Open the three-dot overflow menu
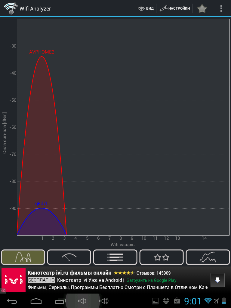This screenshot has height=308, width=231. pyautogui.click(x=221, y=8)
